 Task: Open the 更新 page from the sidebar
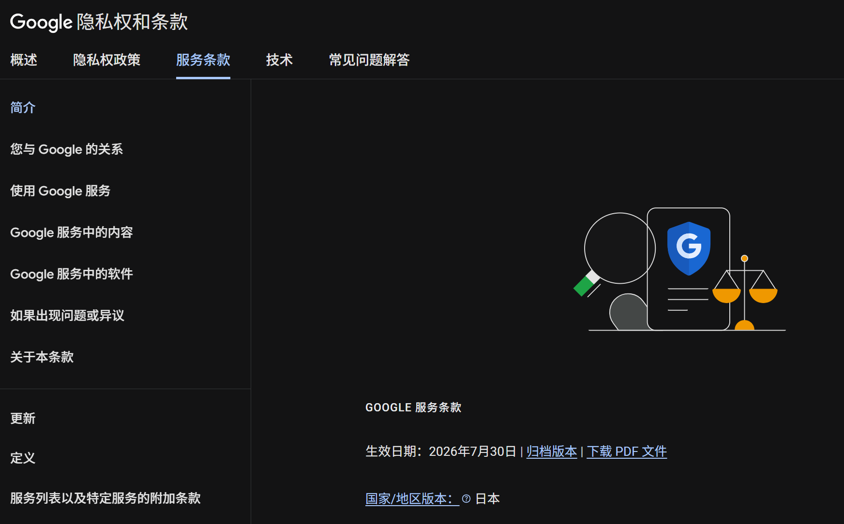(x=23, y=418)
